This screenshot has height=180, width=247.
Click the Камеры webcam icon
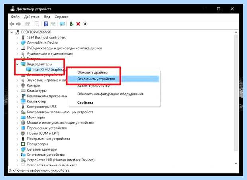pos(23,85)
